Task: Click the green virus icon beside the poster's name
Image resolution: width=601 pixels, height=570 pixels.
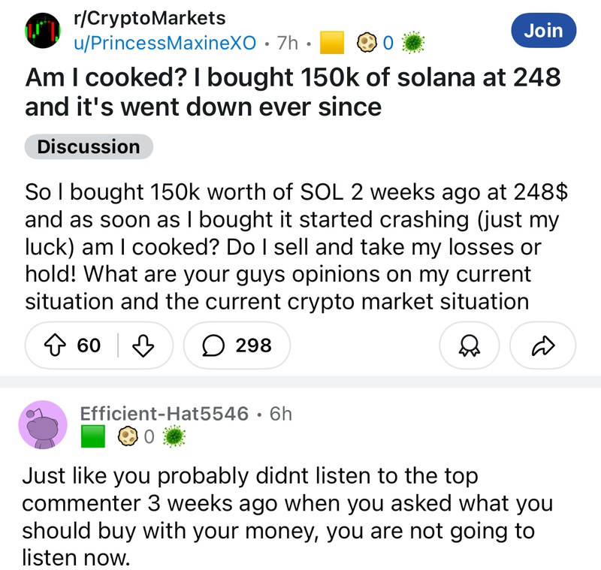Action: click(x=412, y=42)
